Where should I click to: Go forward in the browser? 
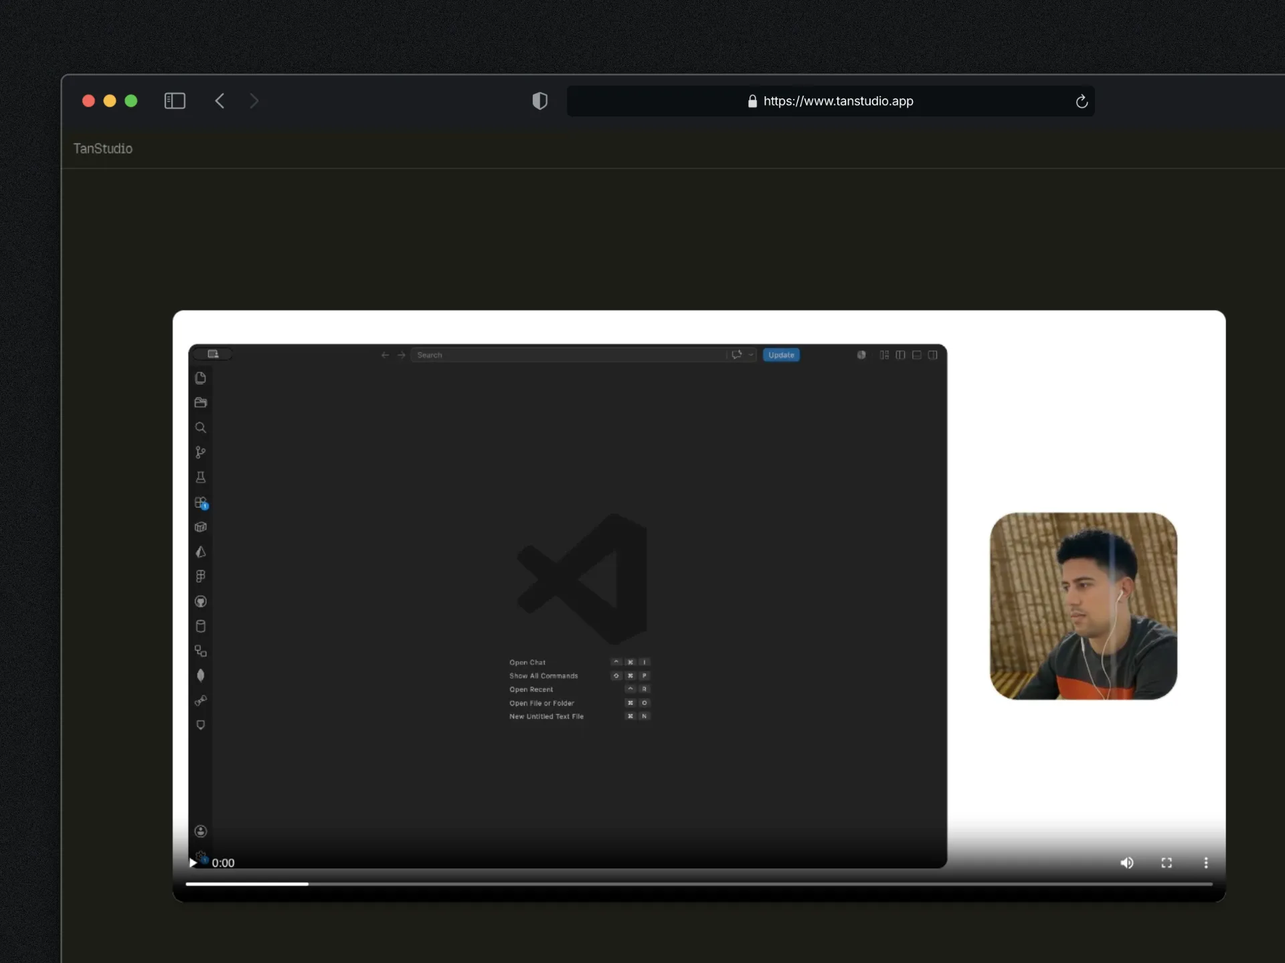point(254,101)
